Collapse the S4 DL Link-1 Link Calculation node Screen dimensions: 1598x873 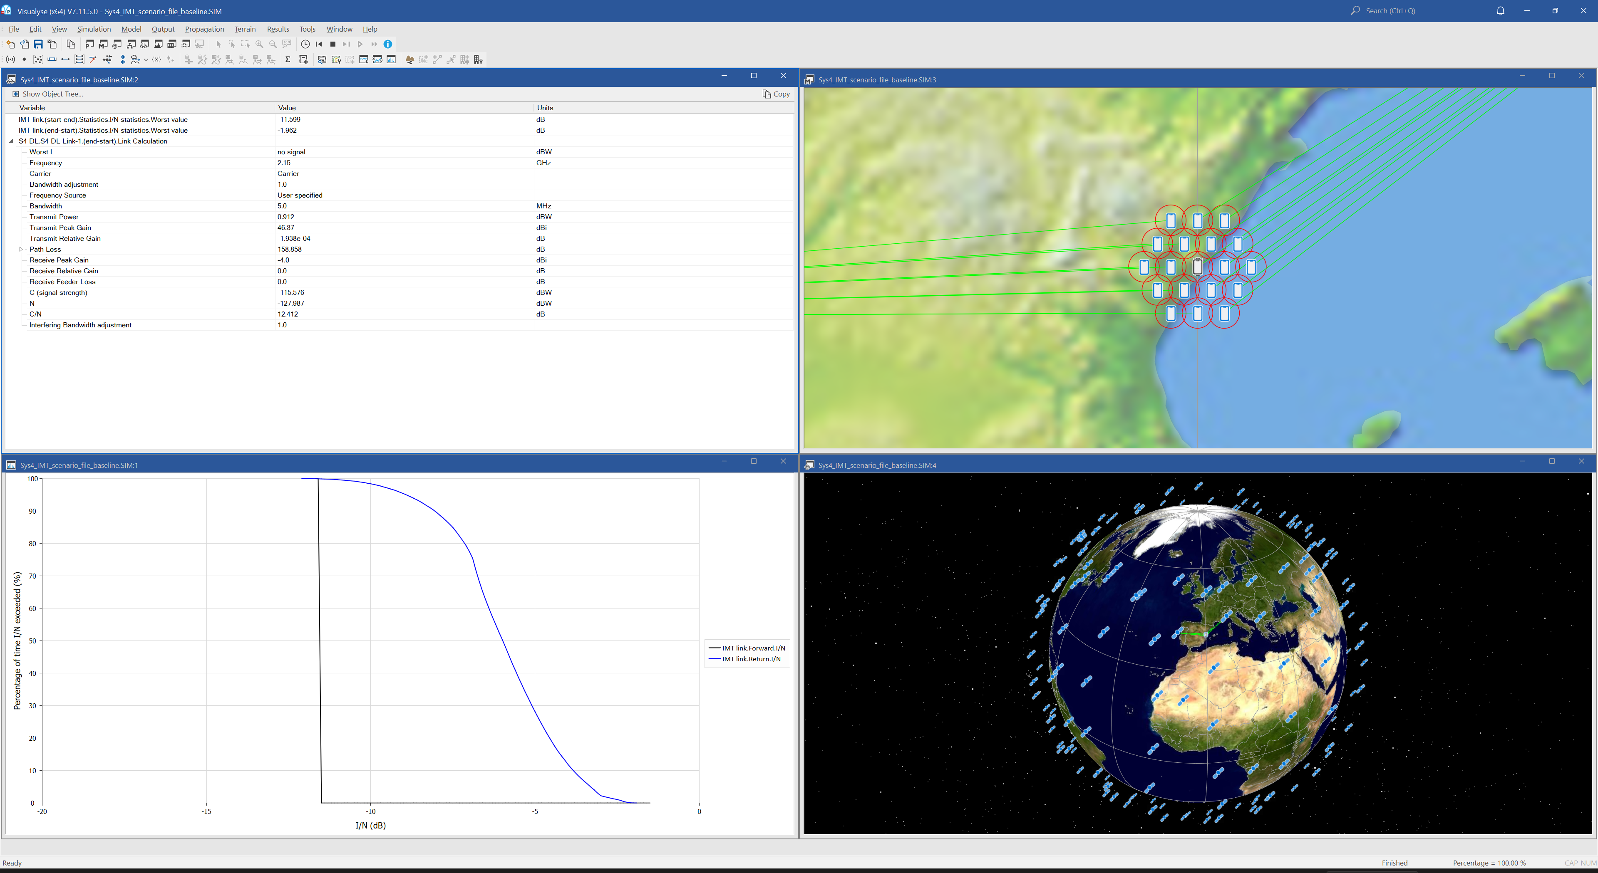pos(11,141)
